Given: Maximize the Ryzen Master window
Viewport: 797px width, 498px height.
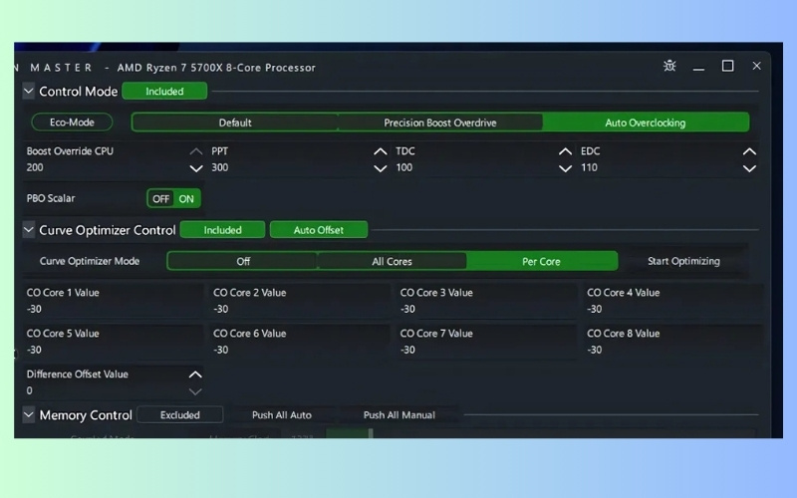Looking at the screenshot, I should coord(727,66).
